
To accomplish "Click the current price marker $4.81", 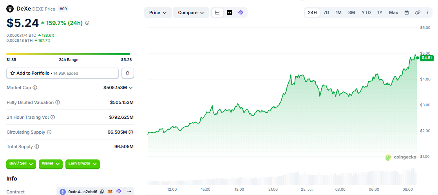I will point(427,58).
